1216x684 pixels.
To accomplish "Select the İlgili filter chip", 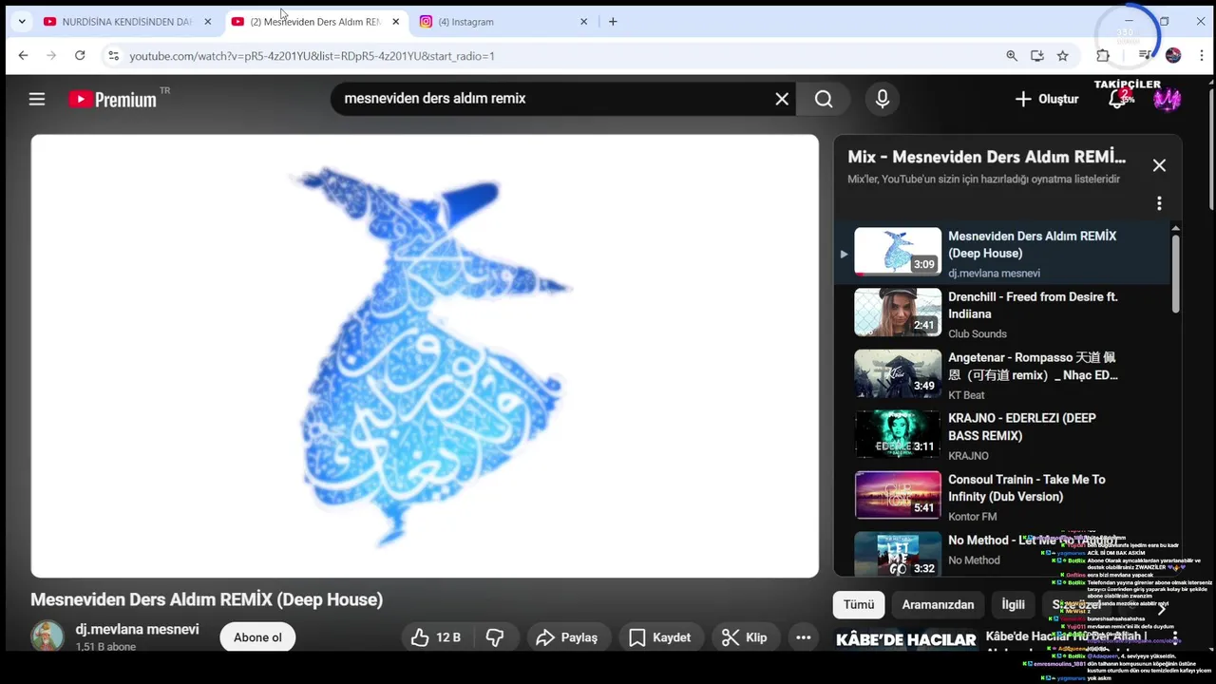I will 1014,604.
